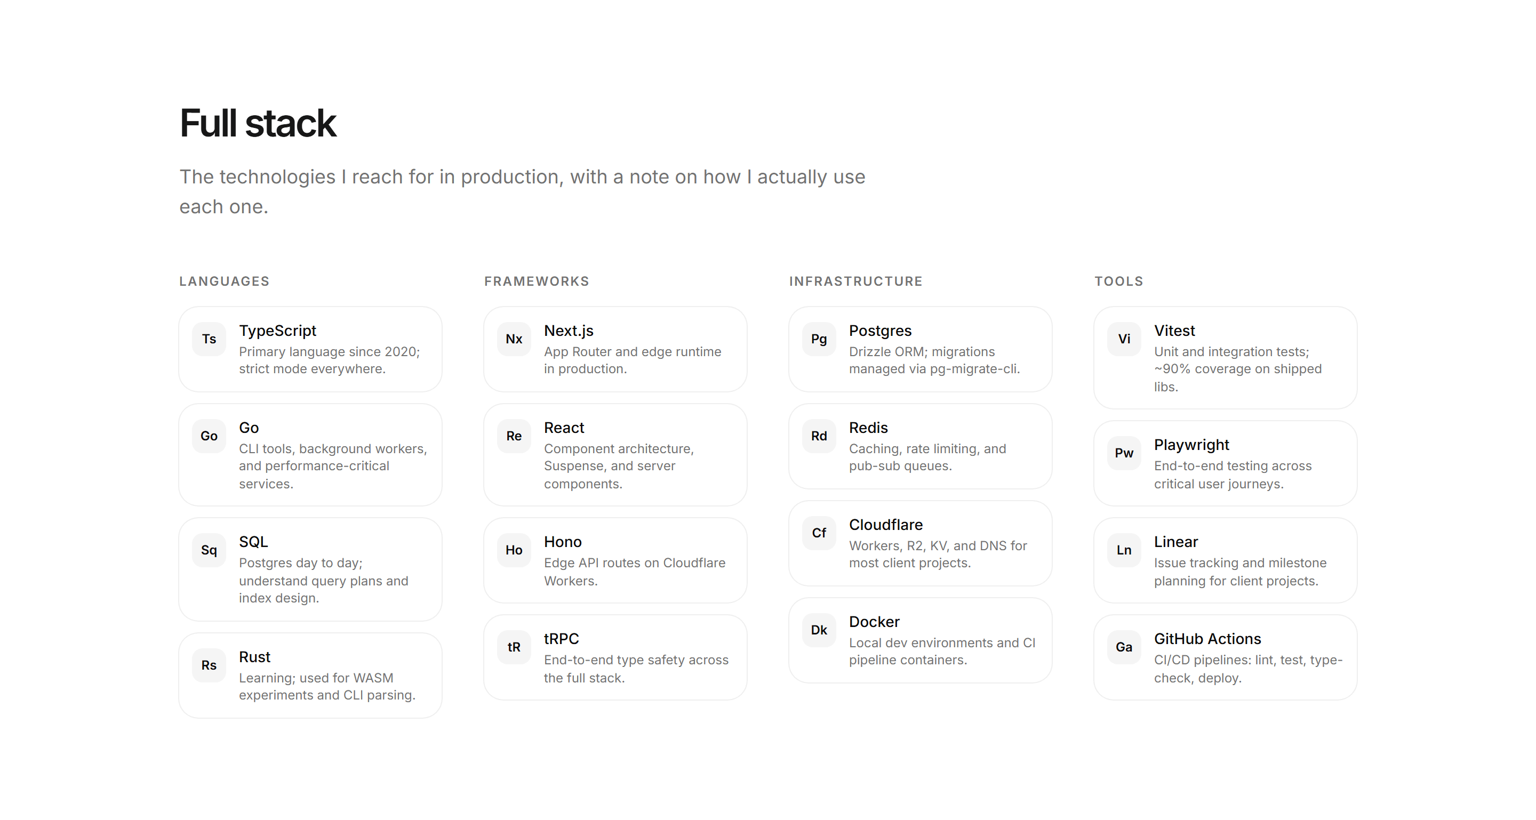
Task: Click 'Learning; used for WASM' description
Action: (327, 687)
